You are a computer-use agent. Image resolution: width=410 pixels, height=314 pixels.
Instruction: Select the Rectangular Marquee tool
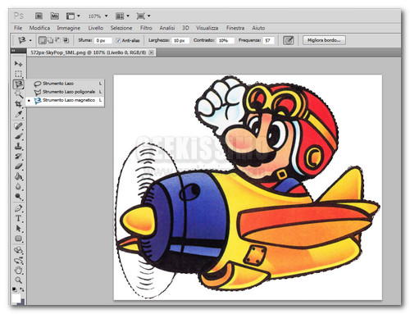pyautogui.click(x=18, y=74)
